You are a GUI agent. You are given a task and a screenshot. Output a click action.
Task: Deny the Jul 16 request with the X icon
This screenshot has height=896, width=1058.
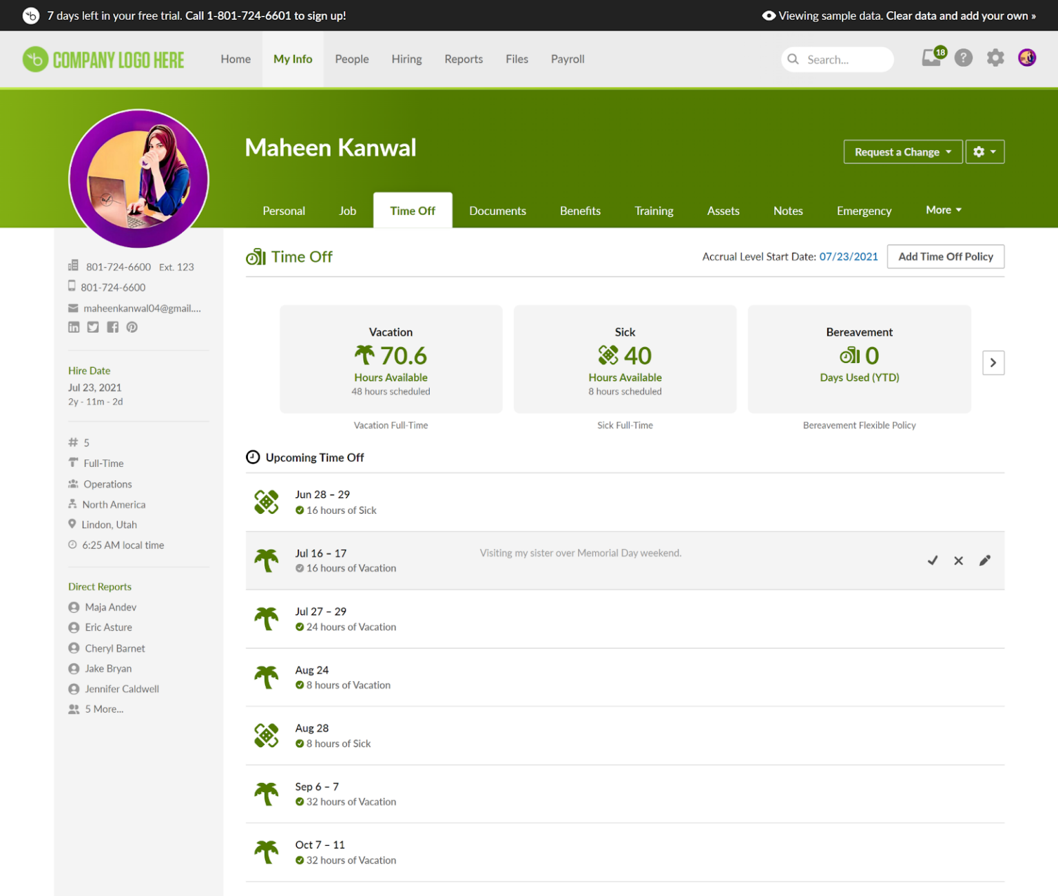tap(958, 561)
